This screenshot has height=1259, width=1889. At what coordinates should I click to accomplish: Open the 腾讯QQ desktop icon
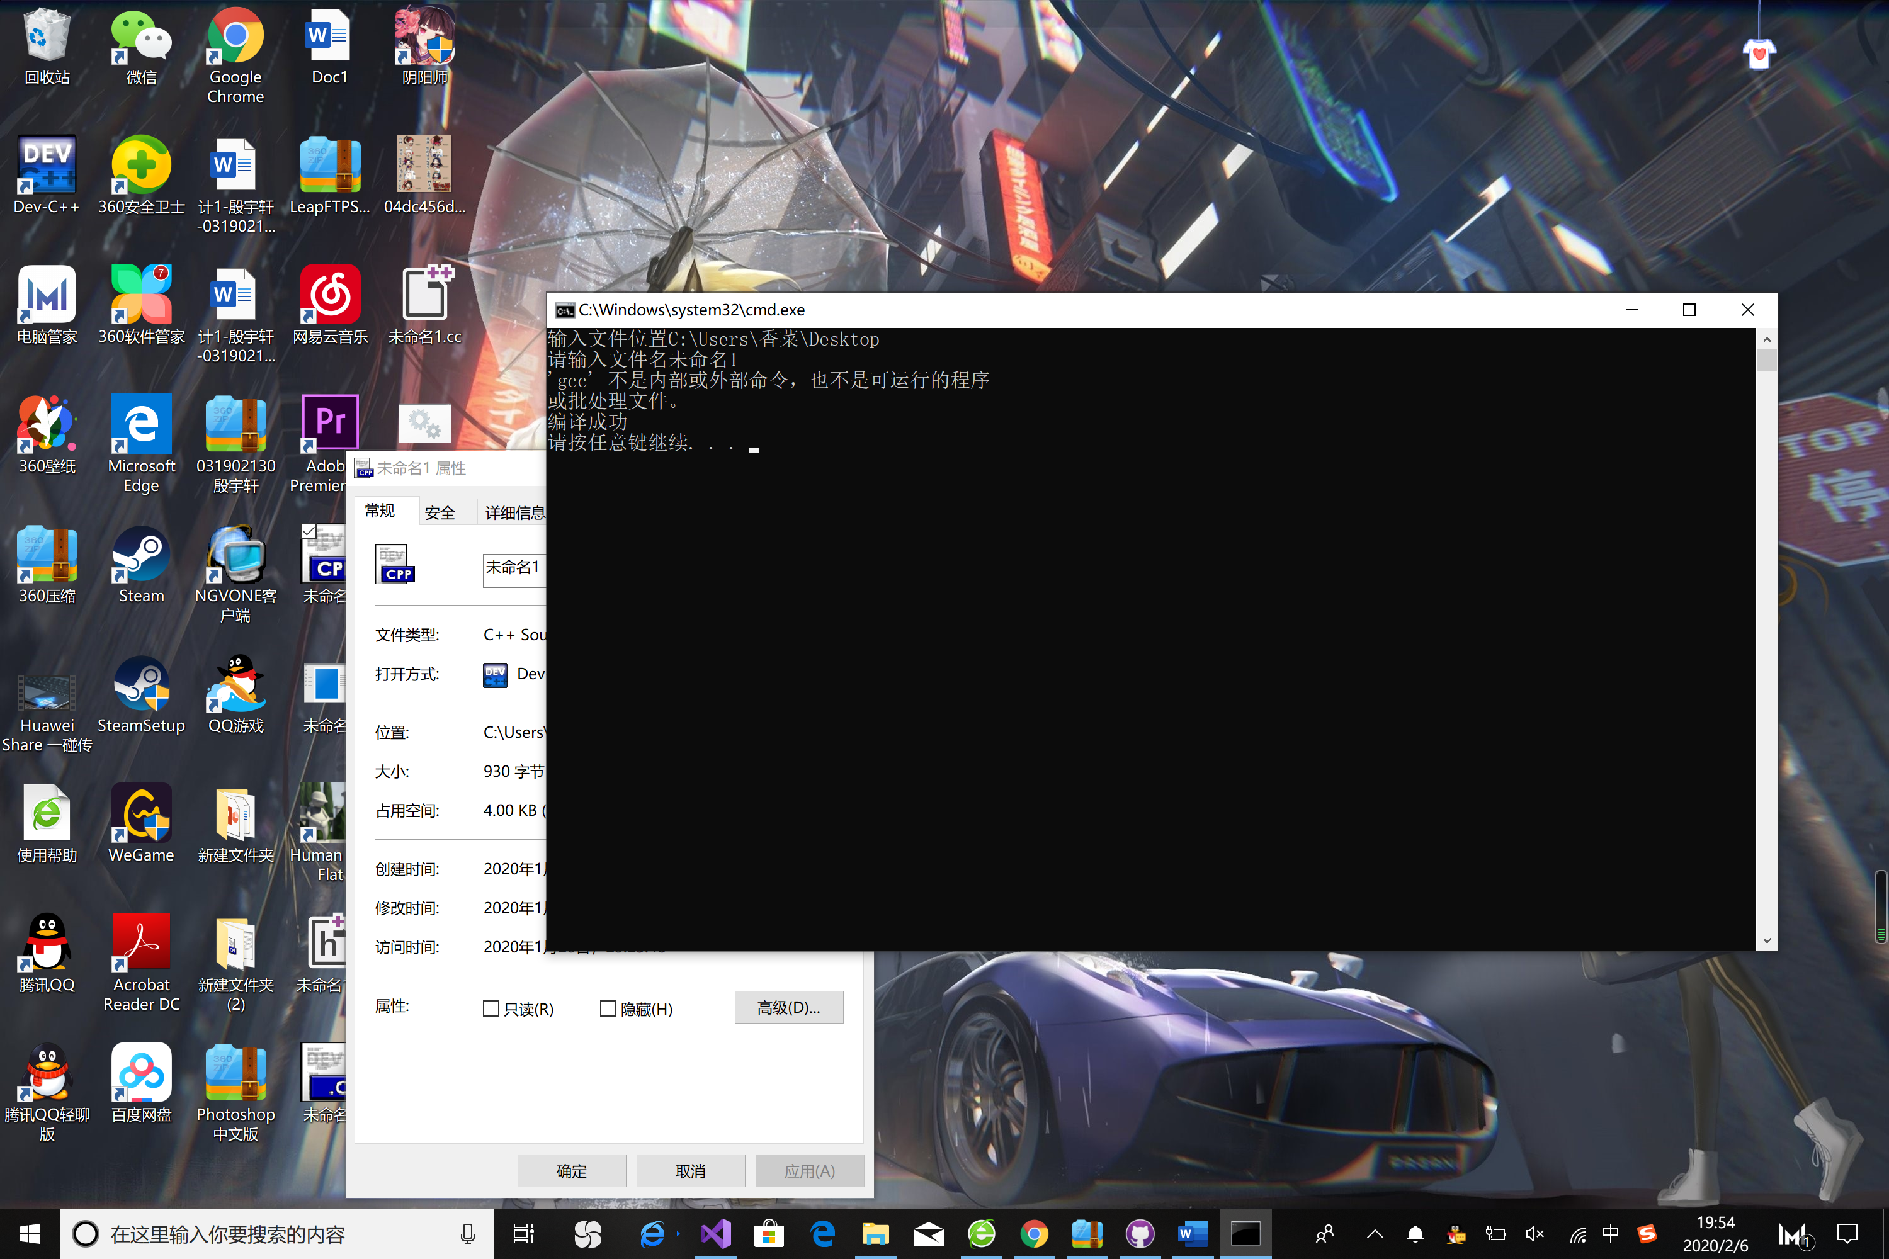(47, 942)
